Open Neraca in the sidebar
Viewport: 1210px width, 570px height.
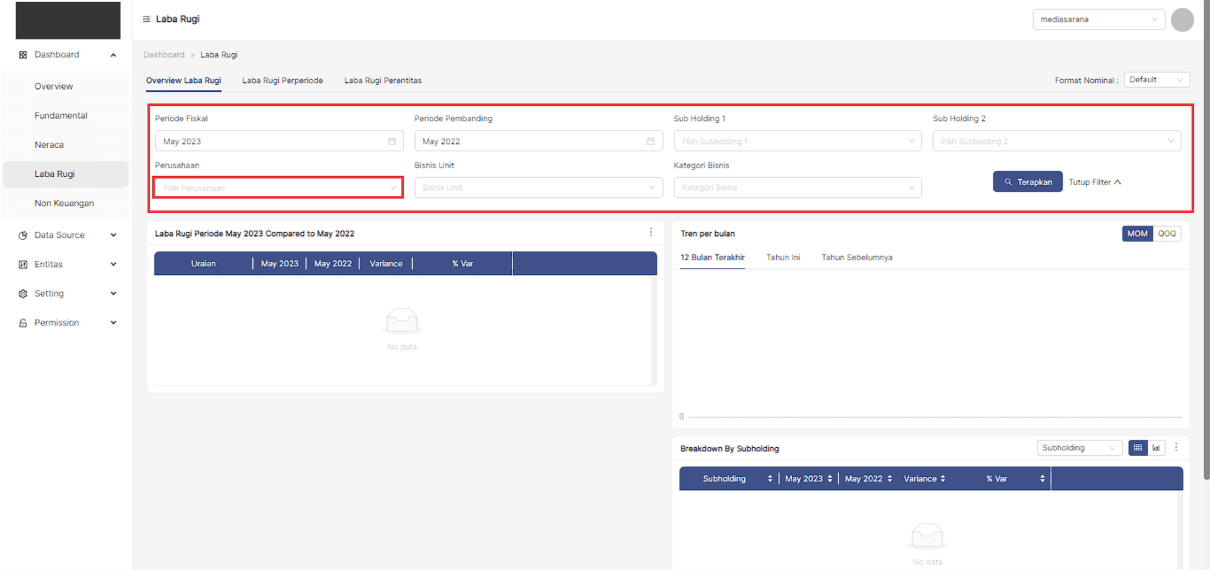pos(49,145)
